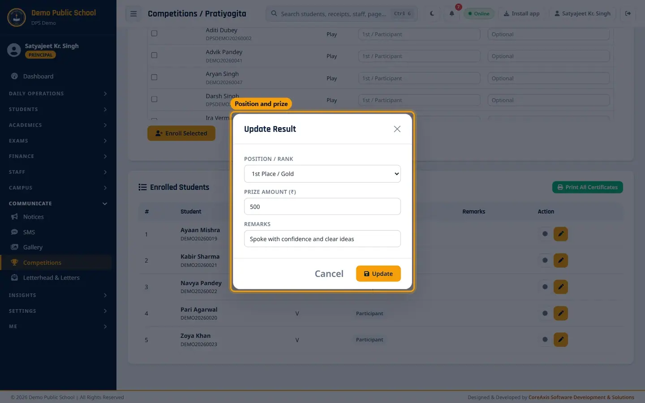Viewport: 645px width, 403px height.
Task: Select the Aryan Singh checkbox
Action: point(154,77)
